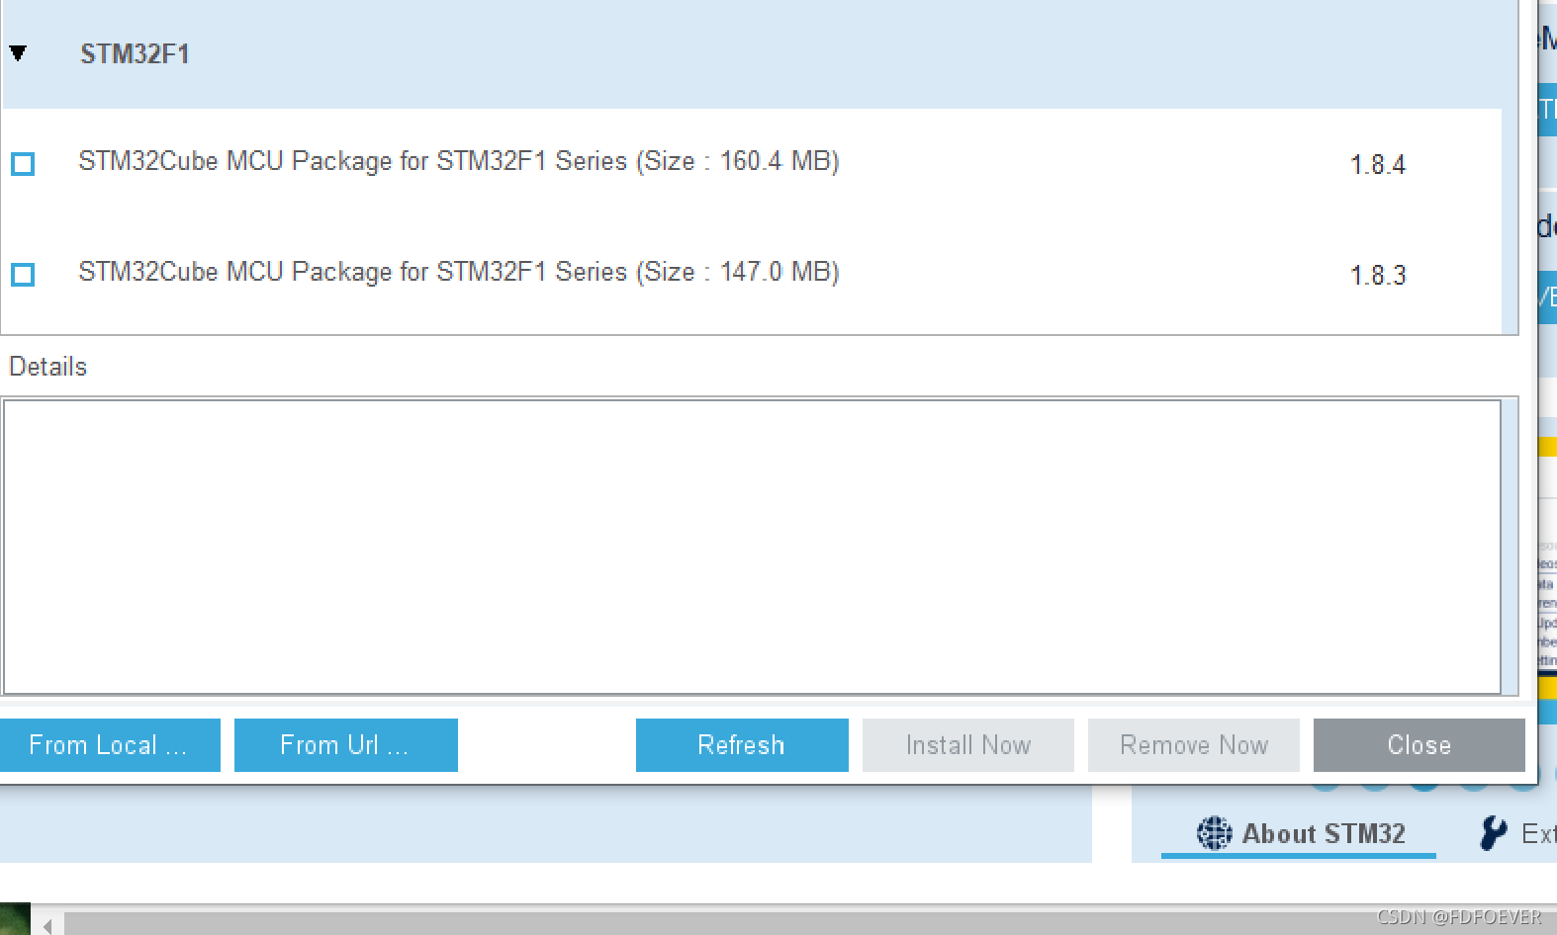1557x935 pixels.
Task: Click the version number 1.8.3
Action: click(x=1377, y=275)
